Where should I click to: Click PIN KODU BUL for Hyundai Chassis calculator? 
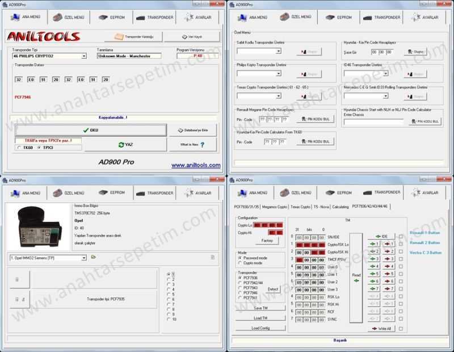pos(424,121)
